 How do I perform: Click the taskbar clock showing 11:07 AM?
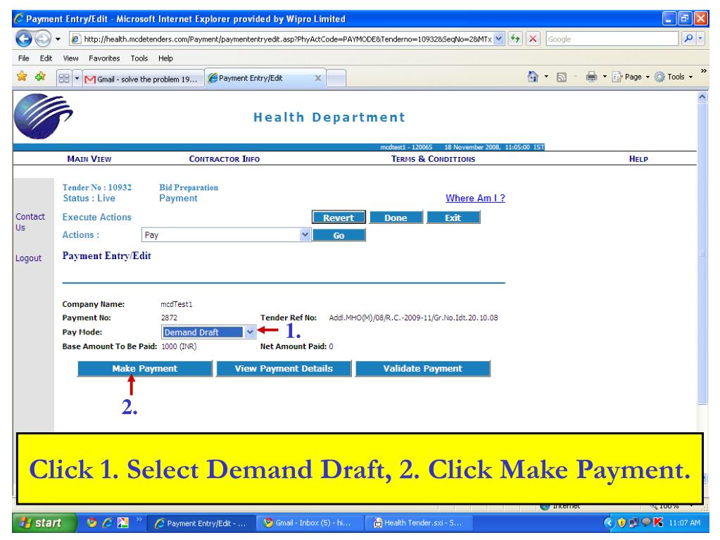click(x=685, y=522)
